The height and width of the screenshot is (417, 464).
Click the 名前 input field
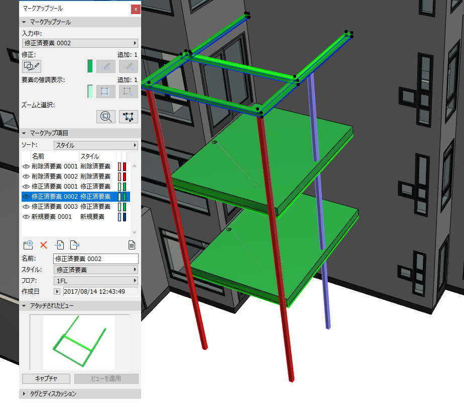tap(96, 259)
